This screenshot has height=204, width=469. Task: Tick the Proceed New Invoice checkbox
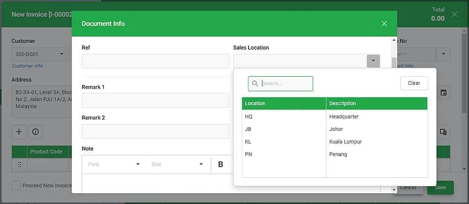point(16,185)
